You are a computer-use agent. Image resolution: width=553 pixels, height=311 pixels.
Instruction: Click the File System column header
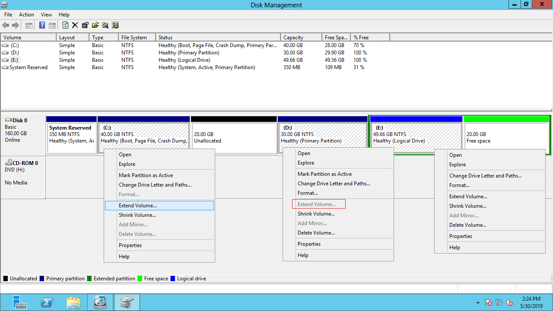pyautogui.click(x=134, y=38)
